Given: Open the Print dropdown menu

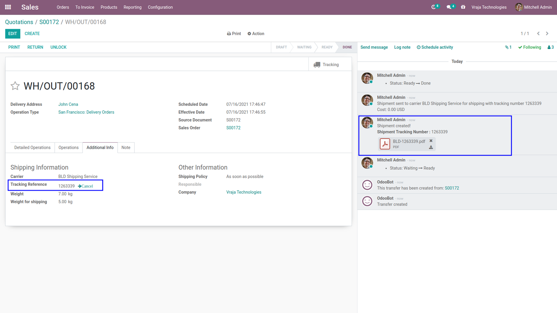Looking at the screenshot, I should point(234,34).
